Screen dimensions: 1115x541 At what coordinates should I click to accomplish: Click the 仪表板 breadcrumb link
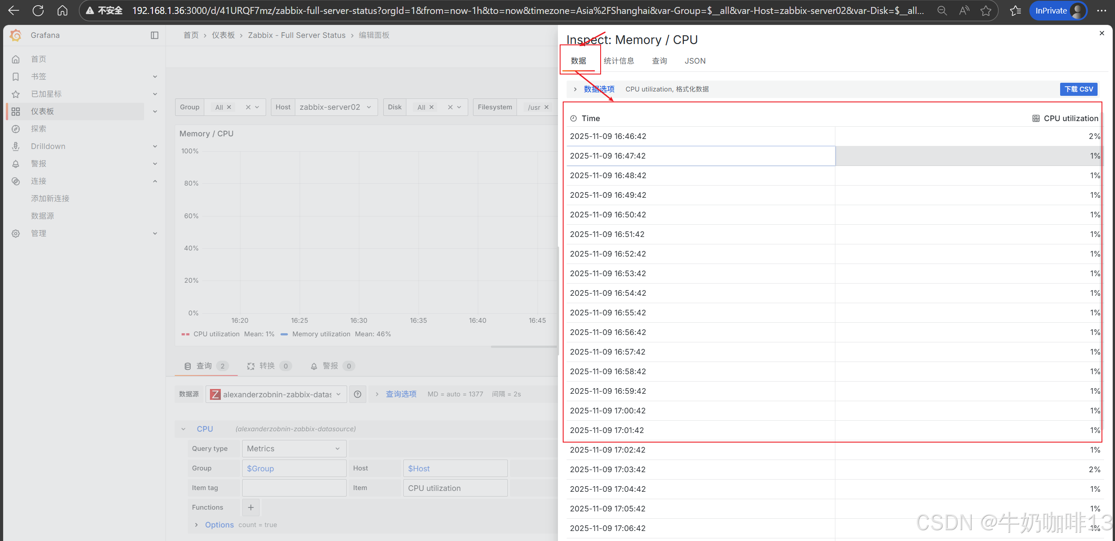(x=223, y=35)
